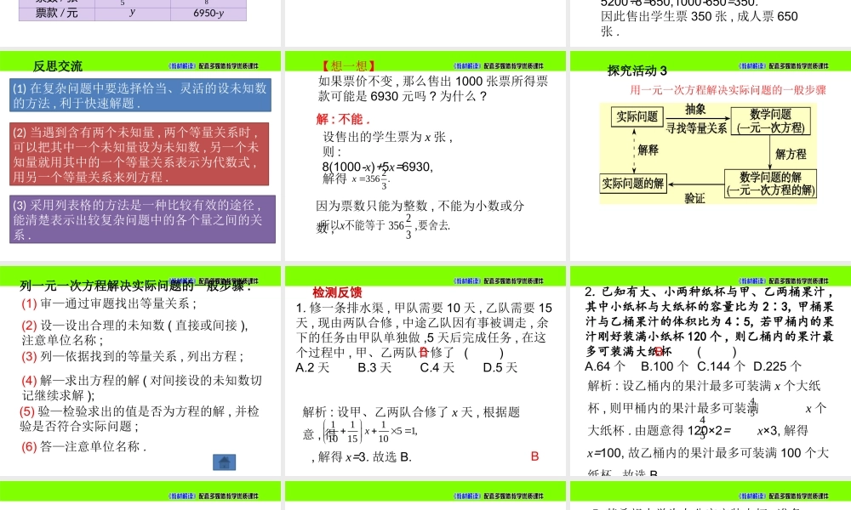Click the header logo on the 检测反馈 slide
Image resolution: width=851 pixels, height=510 pixels.
tap(502, 280)
